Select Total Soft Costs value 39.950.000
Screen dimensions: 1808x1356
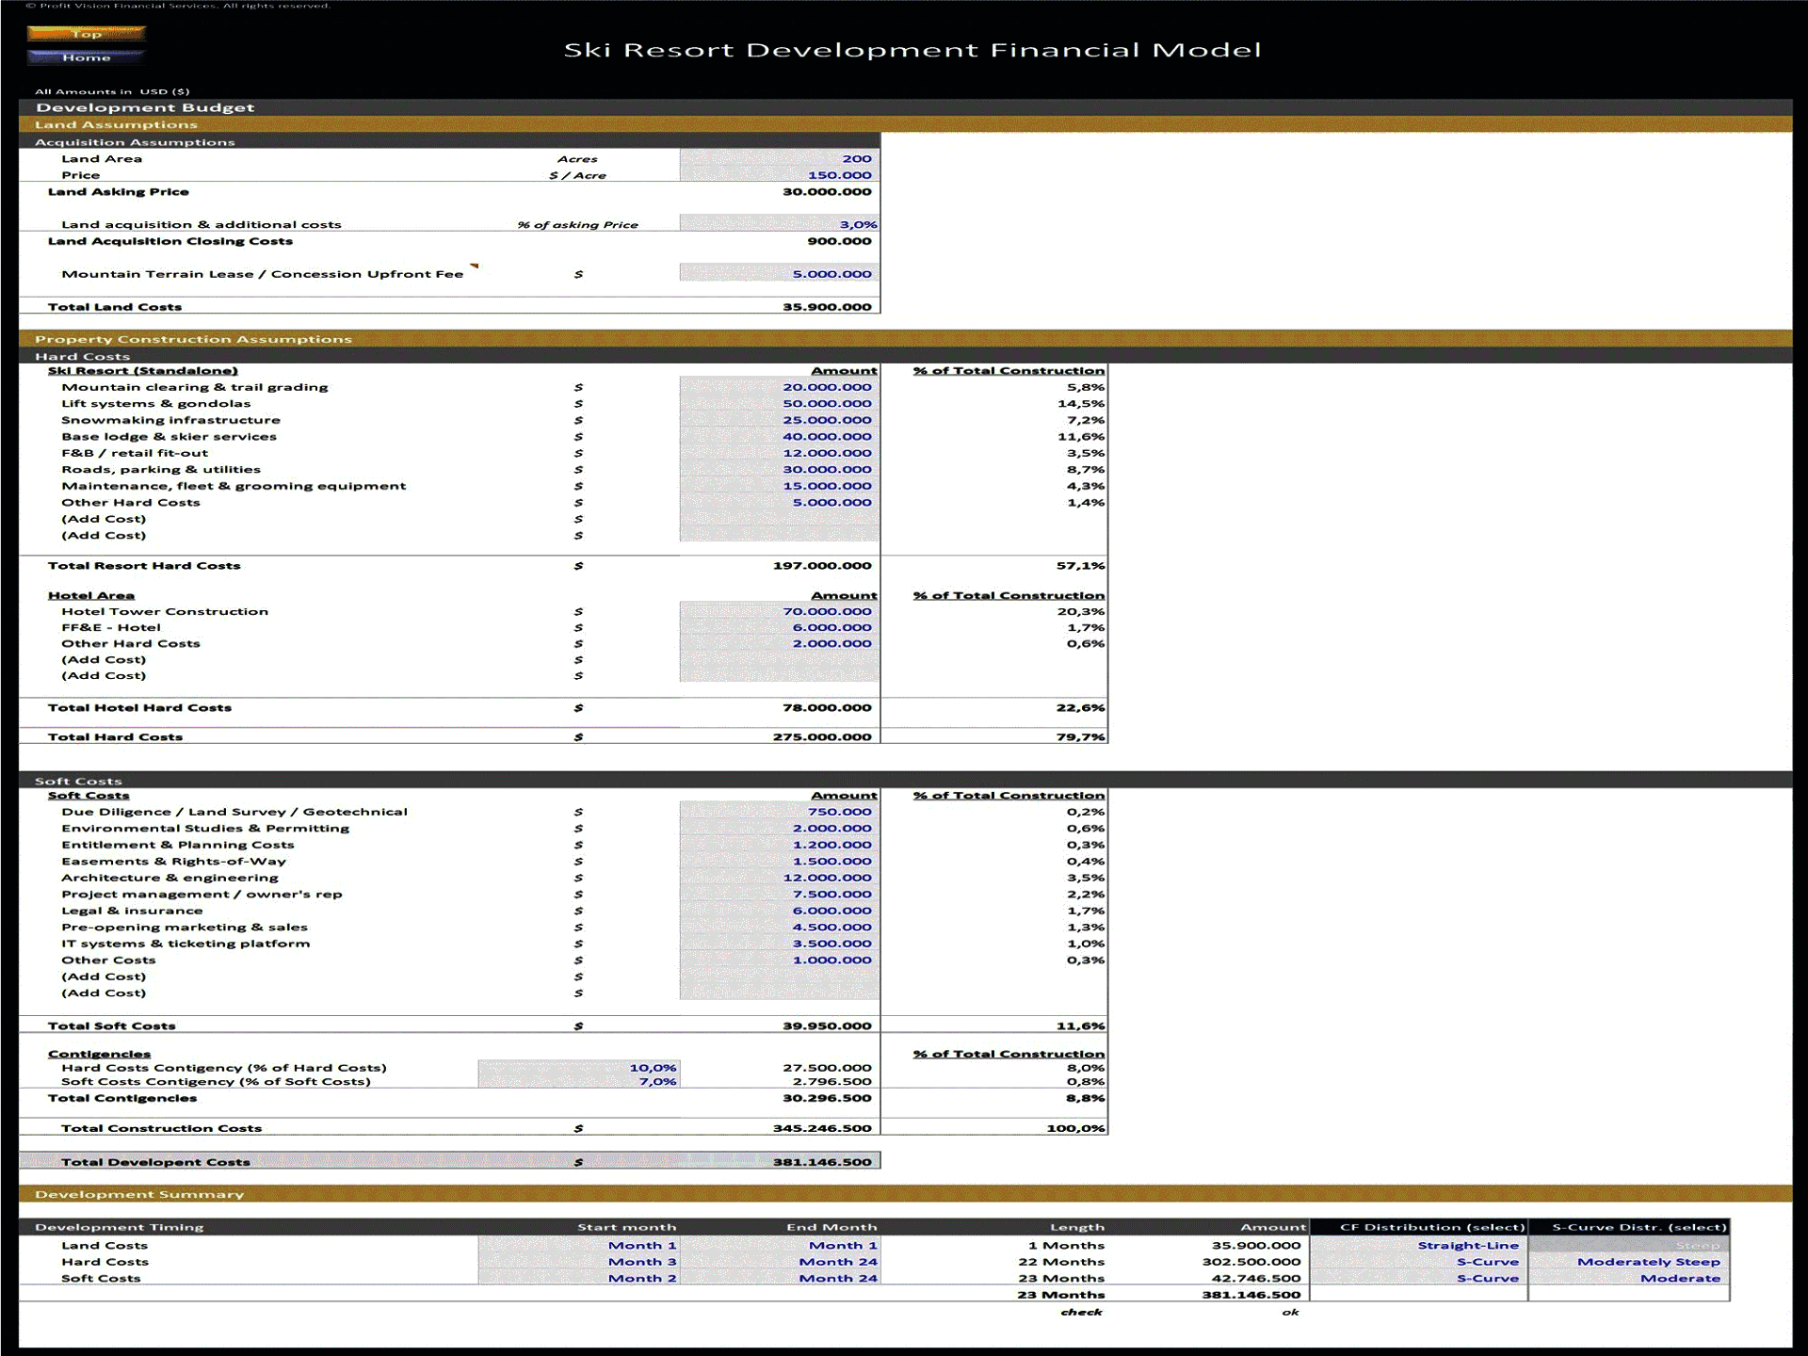point(827,1026)
